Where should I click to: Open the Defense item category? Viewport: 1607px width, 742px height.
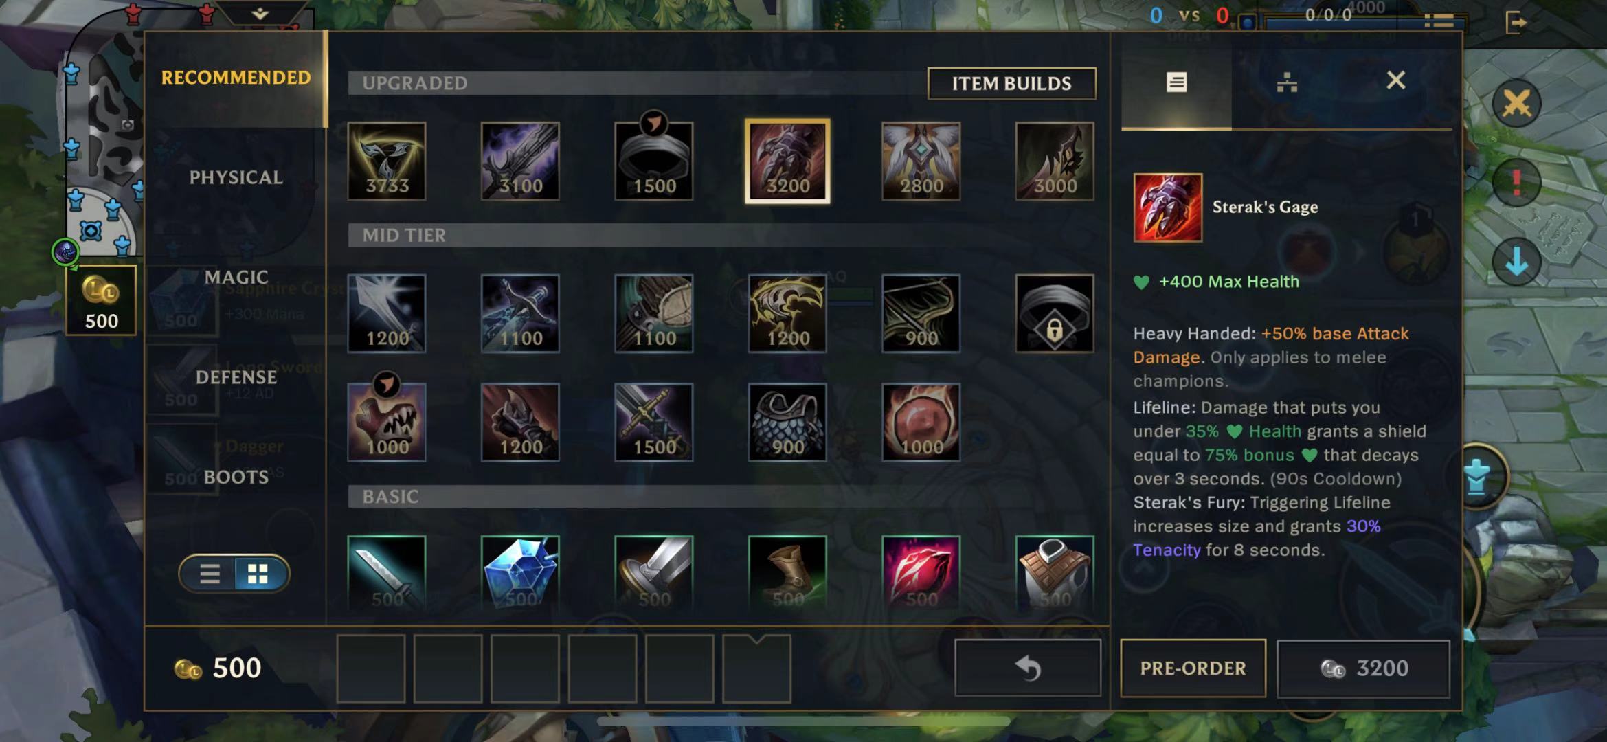[236, 377]
